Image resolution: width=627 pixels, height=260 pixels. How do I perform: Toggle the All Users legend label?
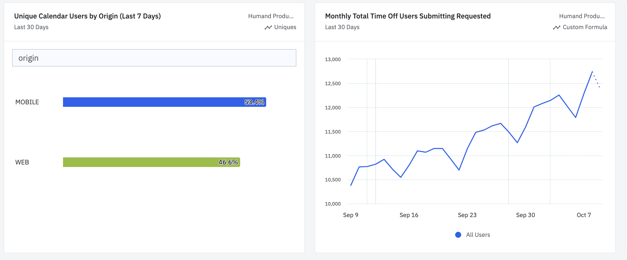pos(478,235)
